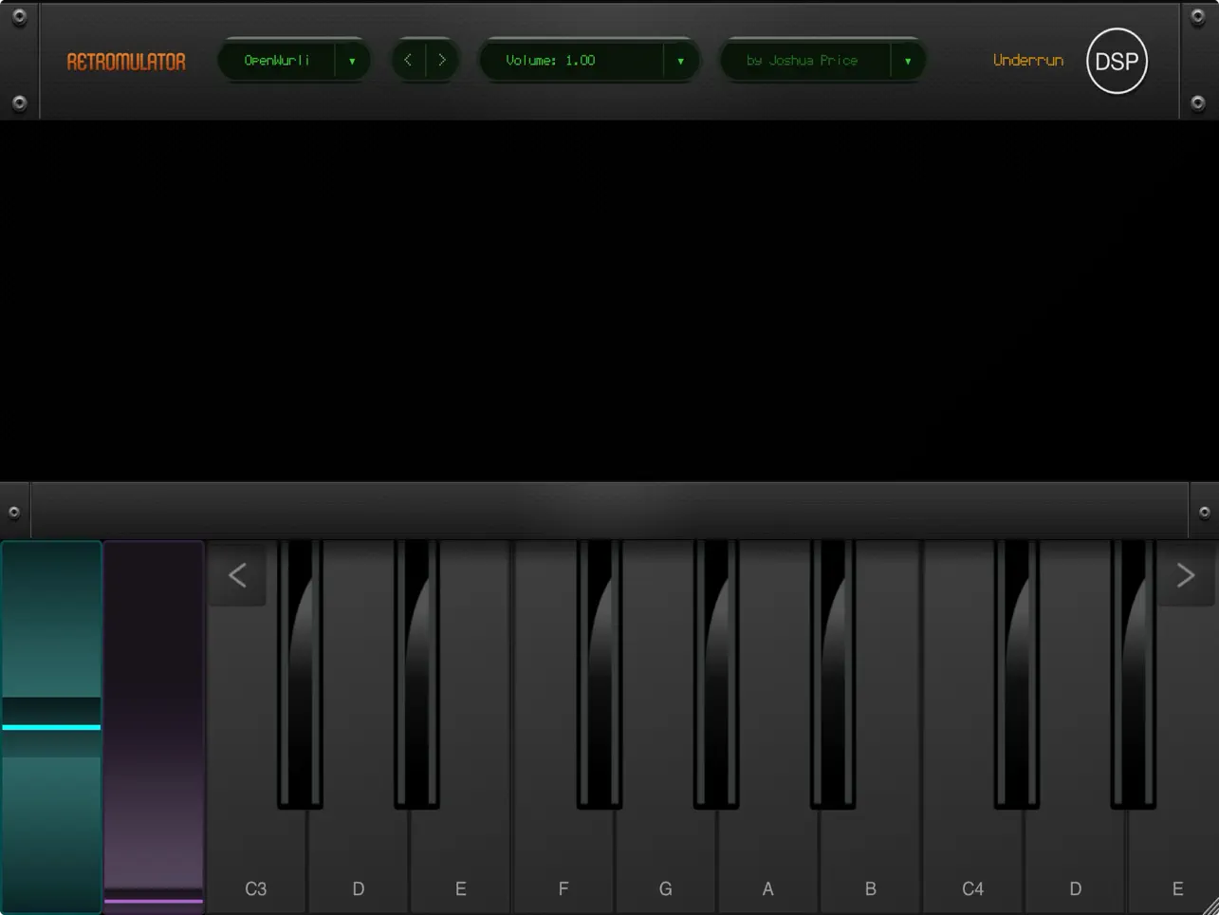The height and width of the screenshot is (915, 1219).
Task: Play the black key between F and G
Action: [600, 674]
